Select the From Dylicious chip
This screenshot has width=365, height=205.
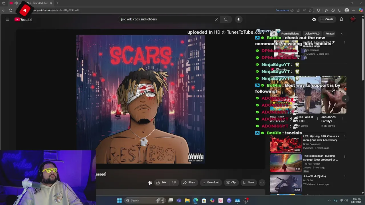coord(290,34)
